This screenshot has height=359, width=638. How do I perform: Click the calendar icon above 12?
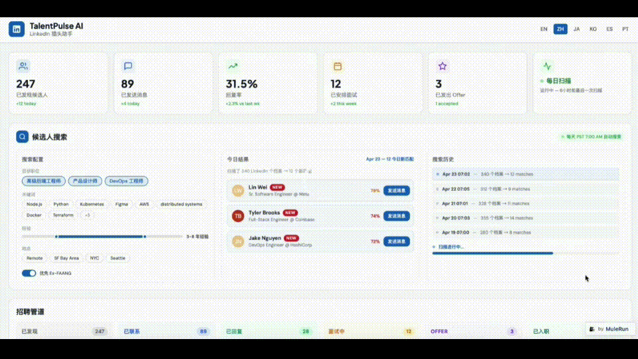click(338, 66)
